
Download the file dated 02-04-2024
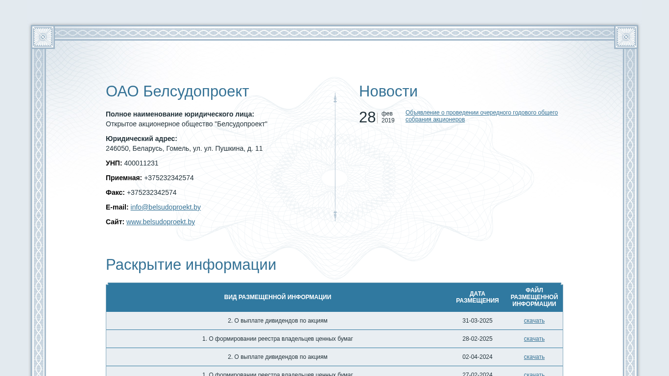coord(534,357)
